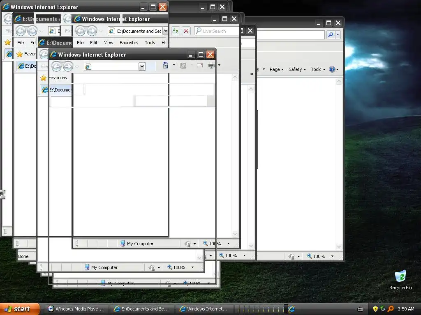
Task: Click the blue Help question mark icon
Action: 332,69
